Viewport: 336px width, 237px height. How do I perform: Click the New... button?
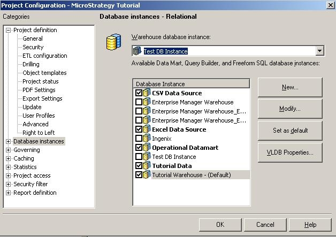click(290, 87)
